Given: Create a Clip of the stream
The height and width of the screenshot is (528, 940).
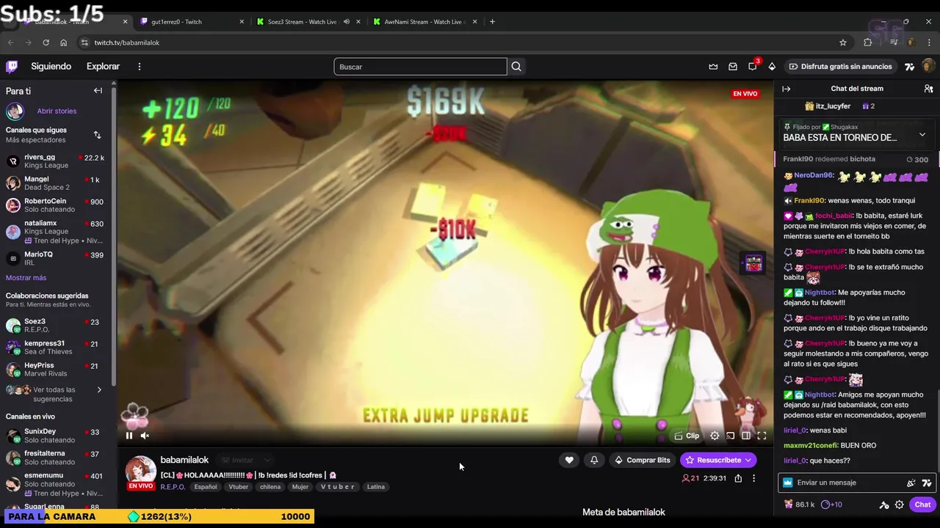Looking at the screenshot, I should pos(687,436).
